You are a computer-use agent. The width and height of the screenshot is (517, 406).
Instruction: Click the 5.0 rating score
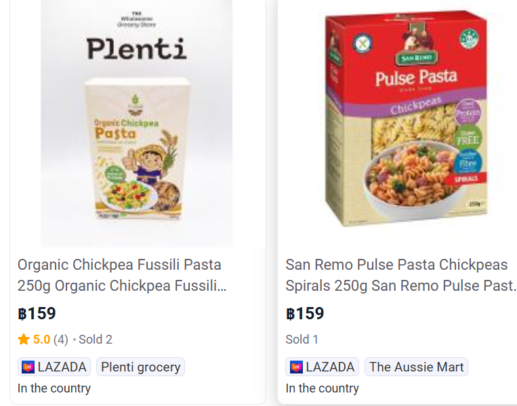coord(41,340)
